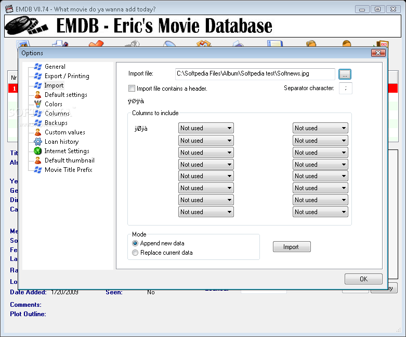Open second left-column 'Not used' dropdown

coord(206,141)
